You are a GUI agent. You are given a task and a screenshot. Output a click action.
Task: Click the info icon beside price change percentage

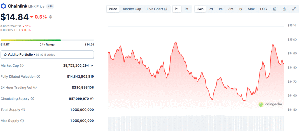[x=51, y=17]
